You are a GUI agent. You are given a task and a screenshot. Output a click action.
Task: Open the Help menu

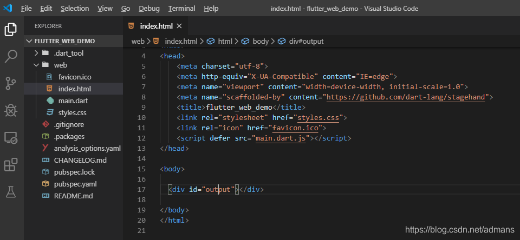pyautogui.click(x=211, y=9)
